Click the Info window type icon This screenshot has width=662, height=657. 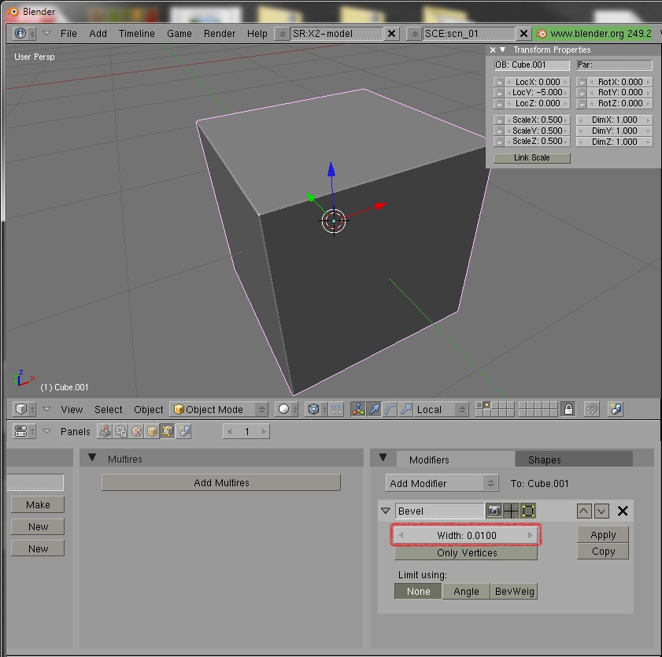pyautogui.click(x=24, y=33)
